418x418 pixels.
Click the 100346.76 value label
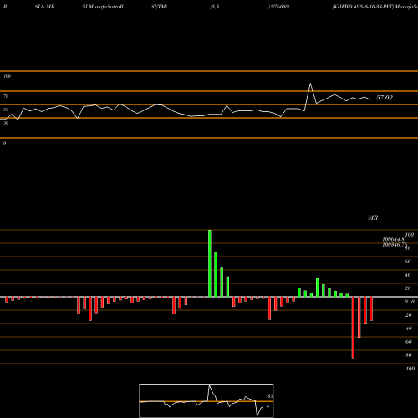click(x=395, y=245)
